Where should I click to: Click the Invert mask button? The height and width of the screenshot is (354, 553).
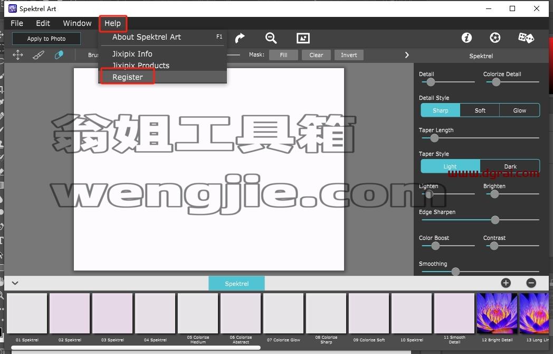point(349,55)
